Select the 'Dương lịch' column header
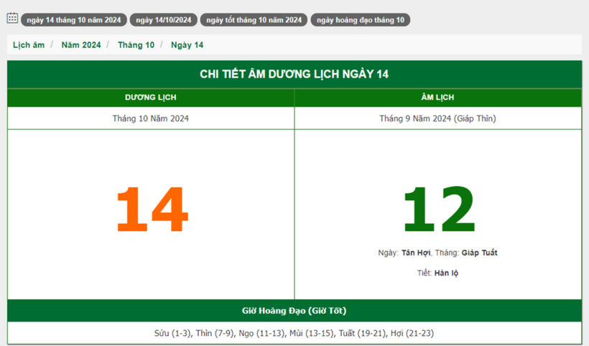The image size is (589, 346). (151, 98)
